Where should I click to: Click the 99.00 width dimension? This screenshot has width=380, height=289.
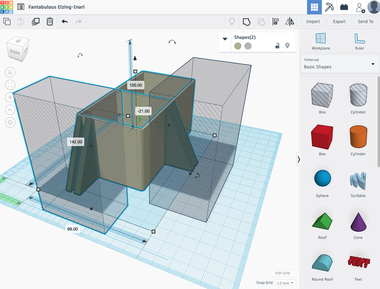pyautogui.click(x=73, y=229)
